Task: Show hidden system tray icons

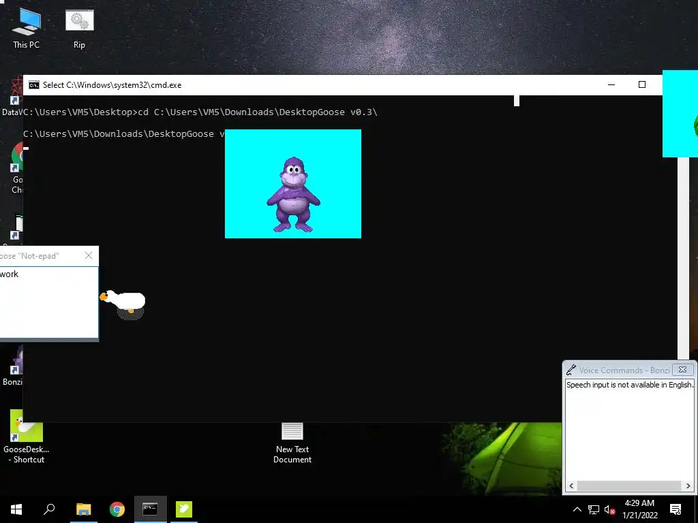Action: 577,509
